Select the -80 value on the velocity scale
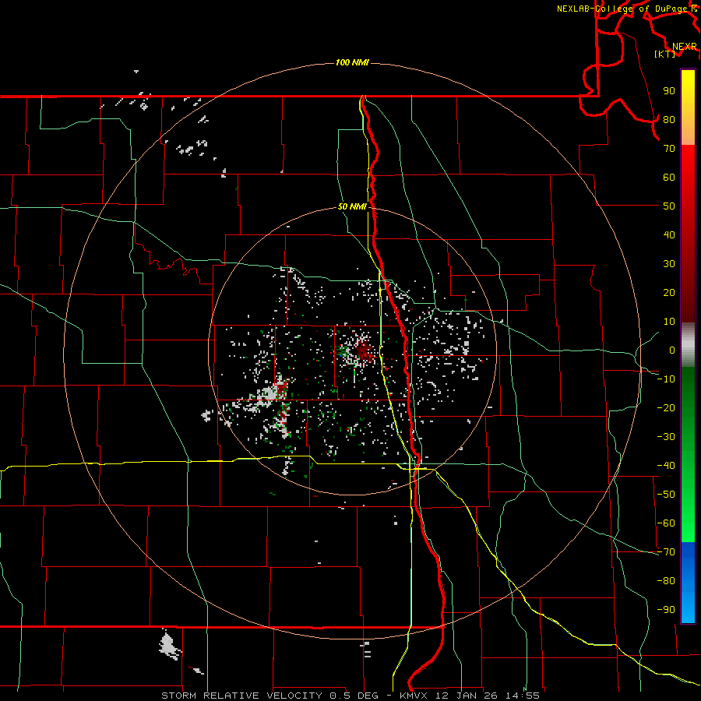Screen dimensions: 701x701 pos(666,581)
